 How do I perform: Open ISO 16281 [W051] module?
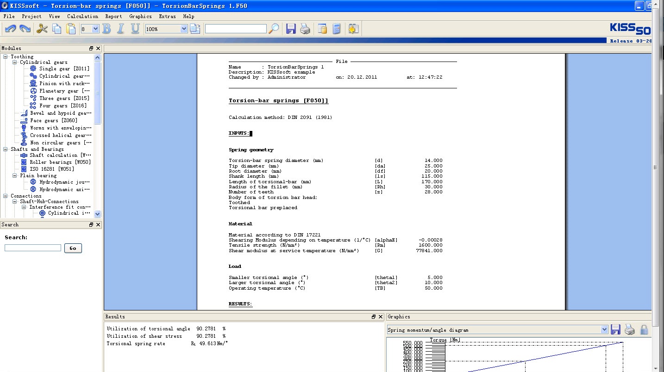[52, 169]
